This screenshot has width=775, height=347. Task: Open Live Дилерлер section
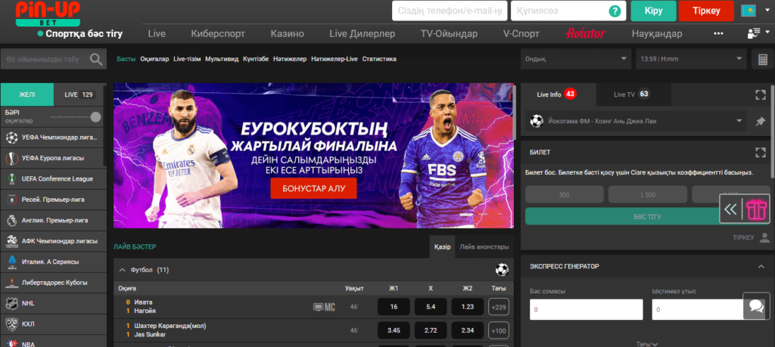[363, 33]
